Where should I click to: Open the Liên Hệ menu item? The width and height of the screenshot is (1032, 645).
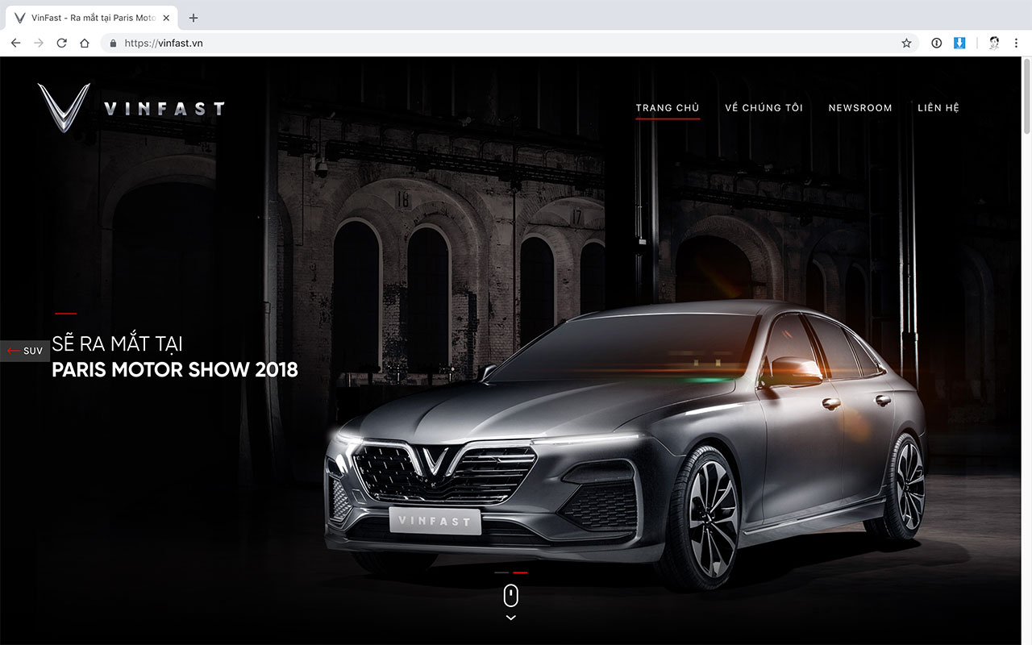[x=938, y=108]
